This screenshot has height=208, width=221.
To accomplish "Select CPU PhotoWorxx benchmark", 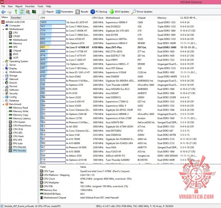I will click(x=22, y=126).
